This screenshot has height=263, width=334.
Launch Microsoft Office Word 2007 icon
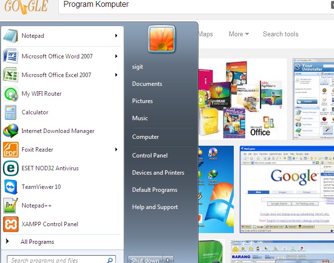click(10, 56)
